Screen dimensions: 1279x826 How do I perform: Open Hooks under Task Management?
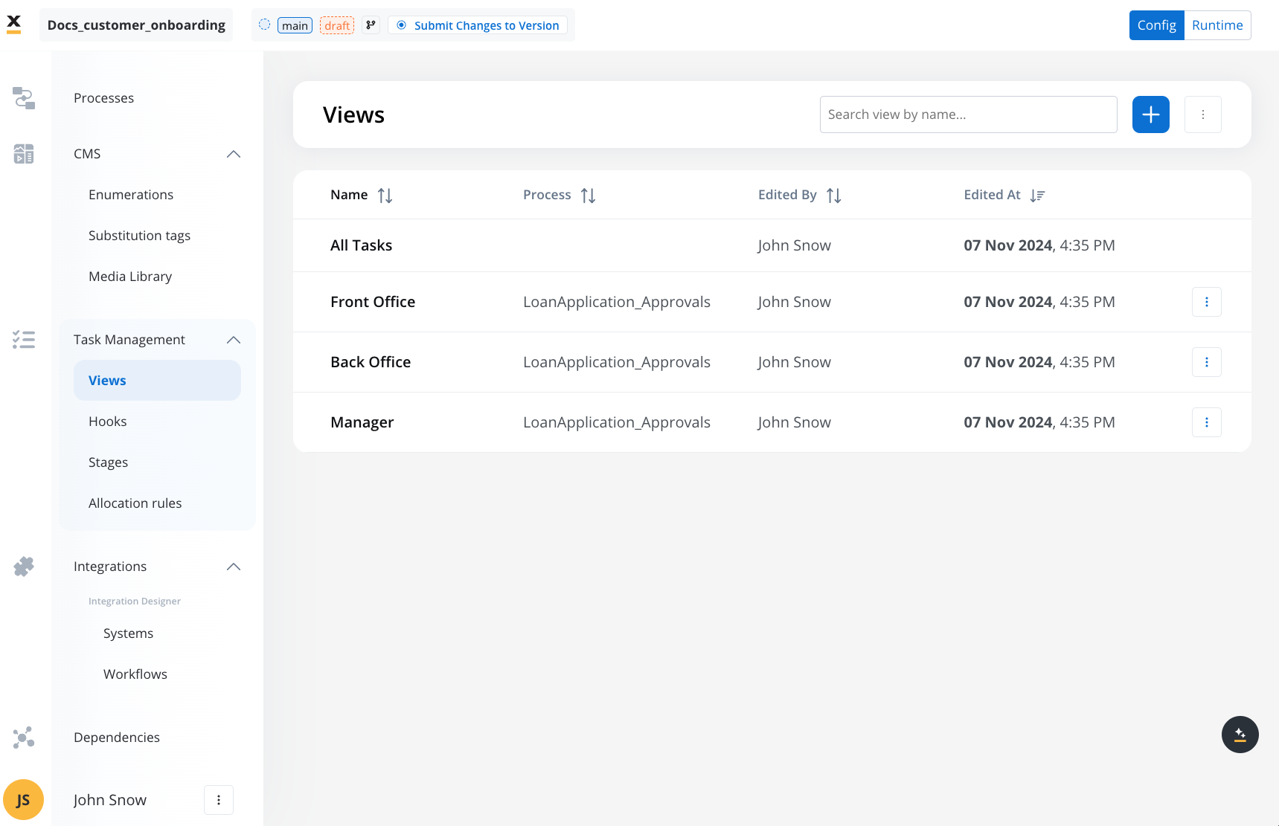click(108, 422)
